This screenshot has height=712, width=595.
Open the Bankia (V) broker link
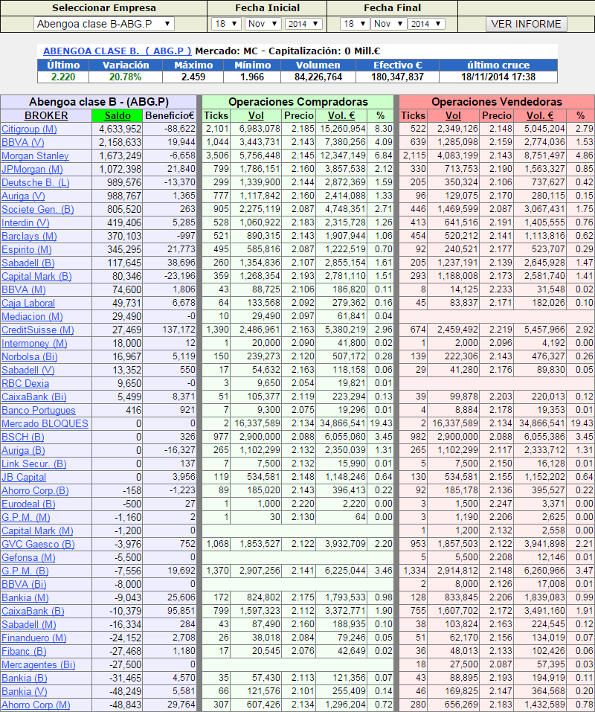pos(24,692)
